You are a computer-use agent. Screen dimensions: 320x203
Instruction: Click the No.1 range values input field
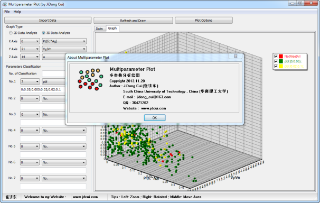(x=43, y=89)
